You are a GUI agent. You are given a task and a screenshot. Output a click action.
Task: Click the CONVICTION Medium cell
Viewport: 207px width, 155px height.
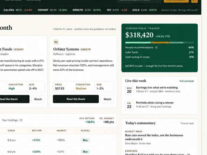84,87
